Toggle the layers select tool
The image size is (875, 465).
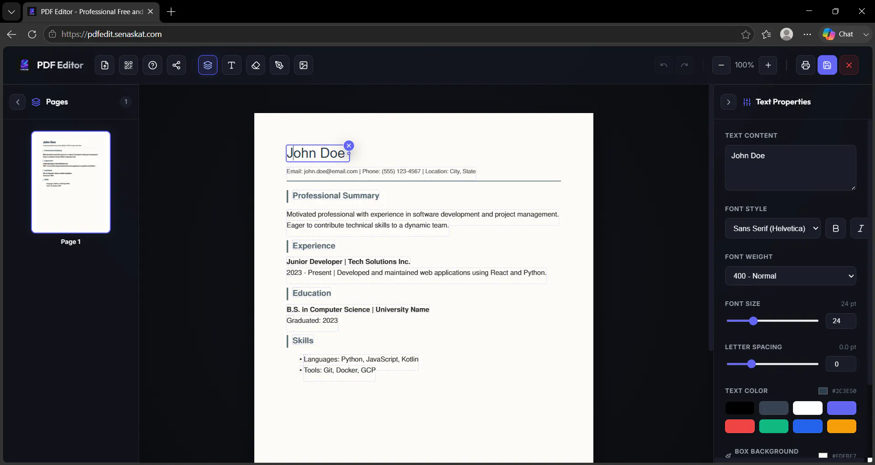coord(208,65)
